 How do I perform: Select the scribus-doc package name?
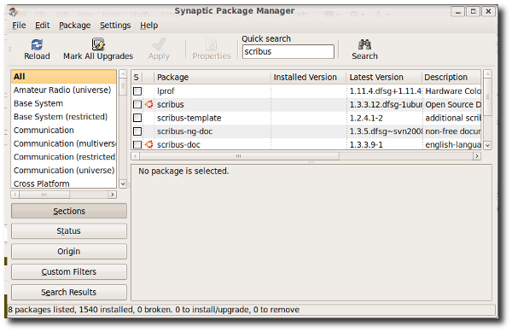pyautogui.click(x=178, y=144)
